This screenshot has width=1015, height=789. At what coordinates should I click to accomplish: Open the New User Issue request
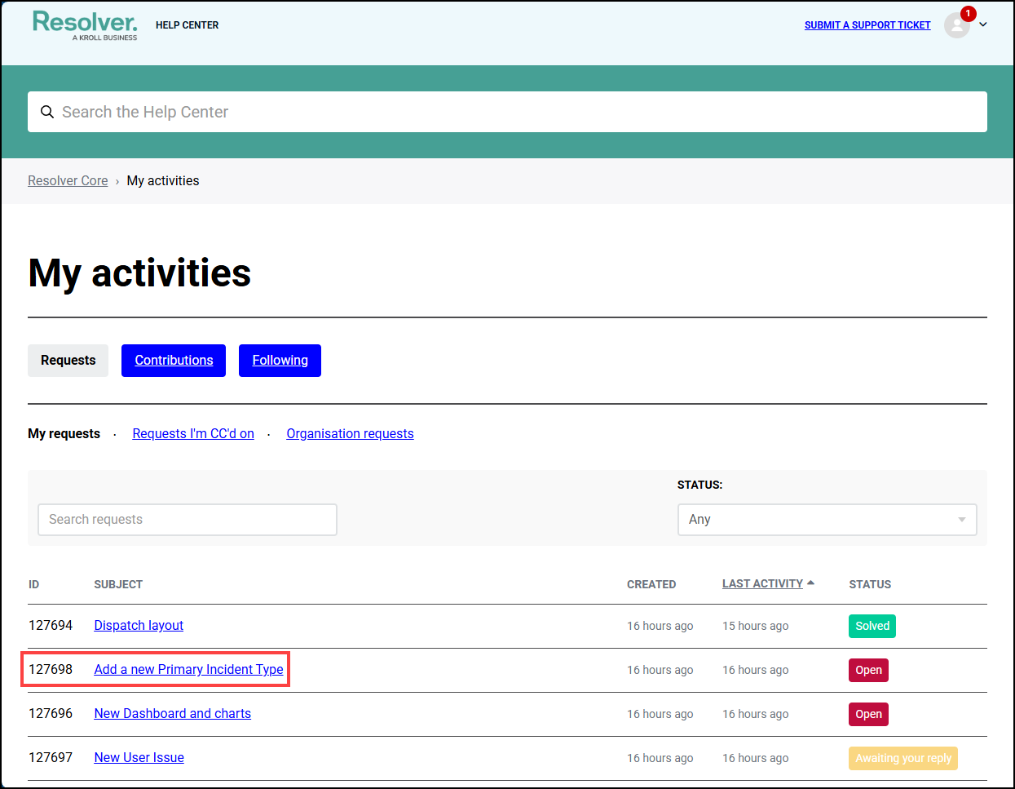139,758
